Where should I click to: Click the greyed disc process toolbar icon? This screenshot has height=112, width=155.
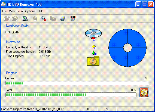tap(35, 18)
